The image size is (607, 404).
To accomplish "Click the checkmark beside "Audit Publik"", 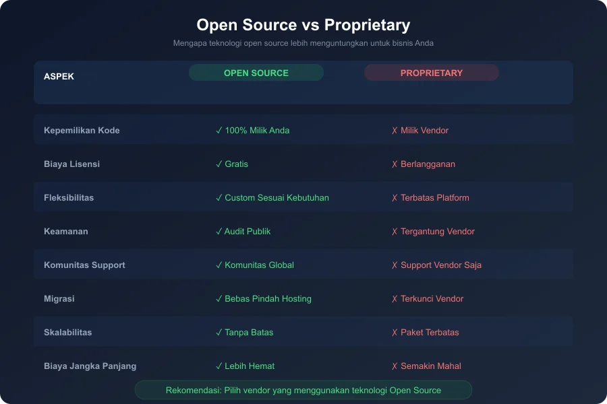I will pyautogui.click(x=218, y=231).
